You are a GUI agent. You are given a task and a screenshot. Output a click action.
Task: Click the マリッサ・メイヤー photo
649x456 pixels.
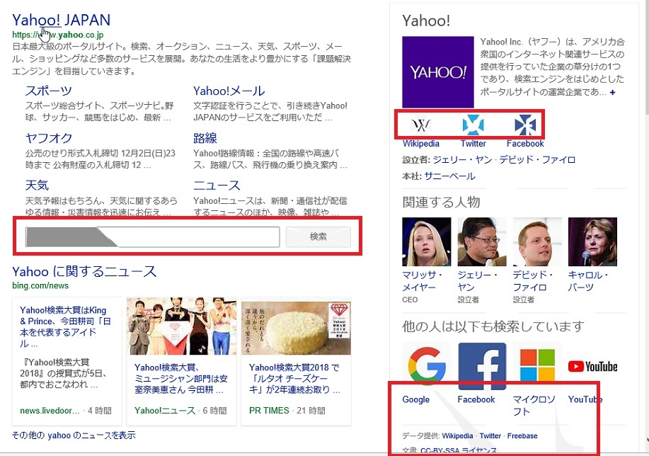[427, 241]
